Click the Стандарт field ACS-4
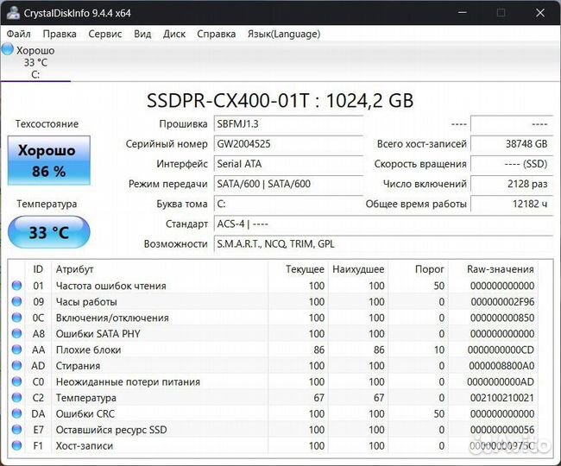561x466 pixels. (383, 224)
